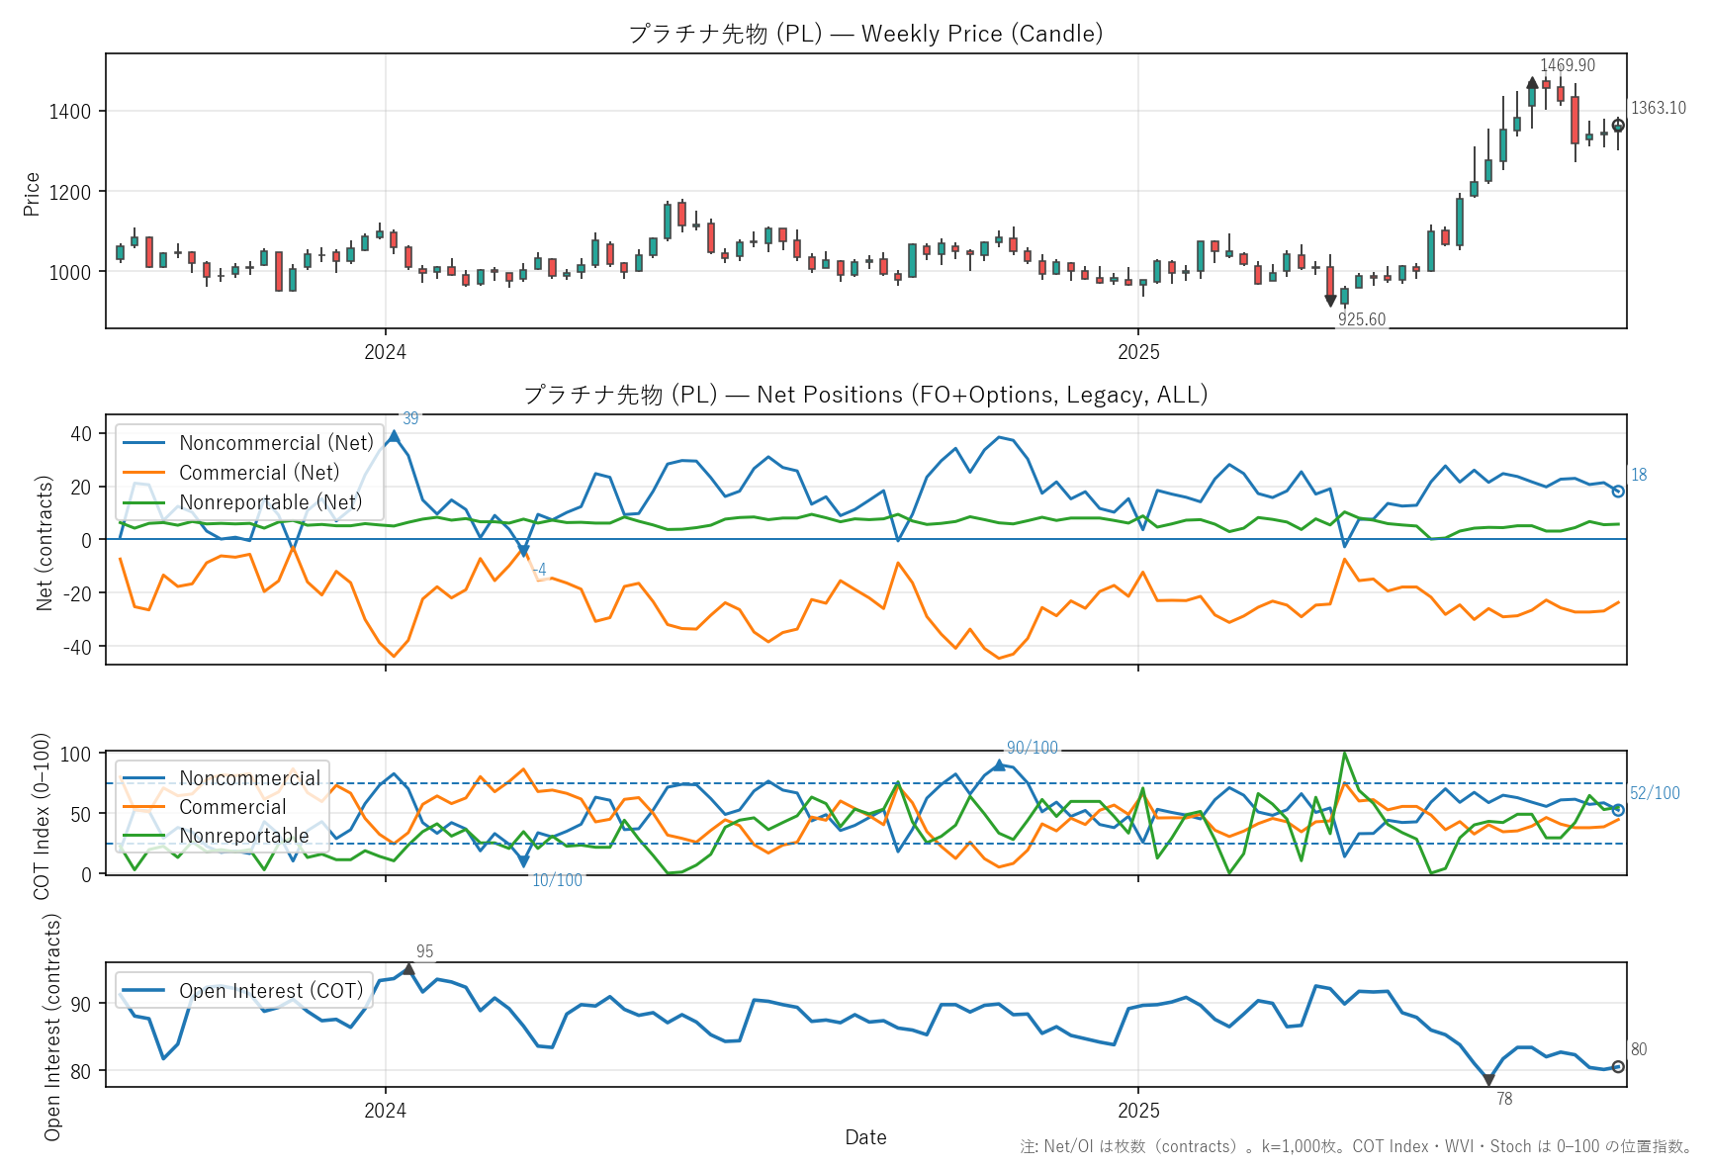Click the footnote about Net/OI units
1709x1167 pixels.
pos(1356,1146)
